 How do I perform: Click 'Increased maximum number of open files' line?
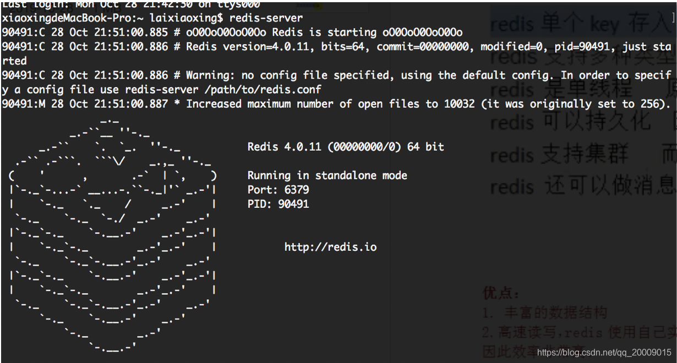pos(336,104)
